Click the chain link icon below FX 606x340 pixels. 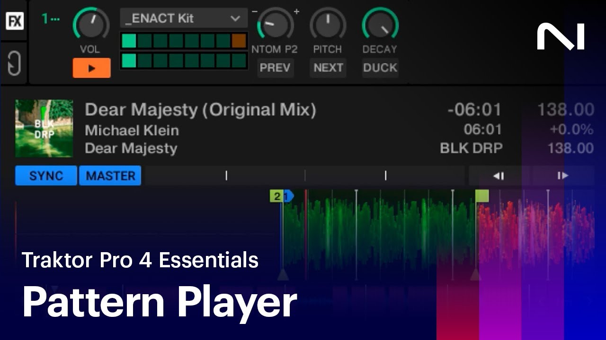click(x=15, y=64)
